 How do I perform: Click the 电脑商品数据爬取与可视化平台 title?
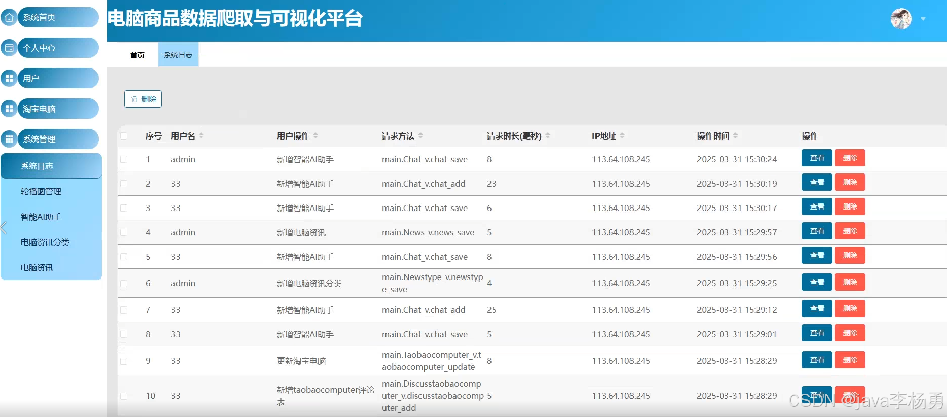click(x=235, y=19)
